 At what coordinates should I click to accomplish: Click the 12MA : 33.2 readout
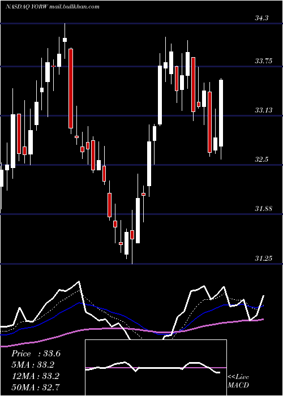click(36, 376)
